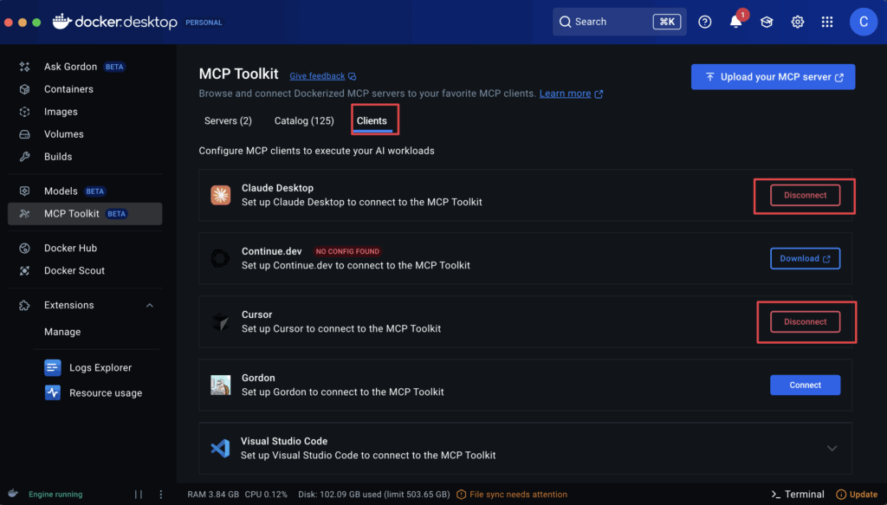Click the Volumes drive icon
The height and width of the screenshot is (505, 887).
24,134
